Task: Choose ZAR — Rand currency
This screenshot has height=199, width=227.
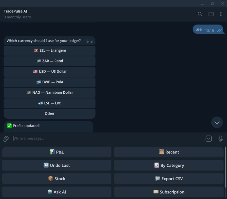Action: (x=49, y=61)
